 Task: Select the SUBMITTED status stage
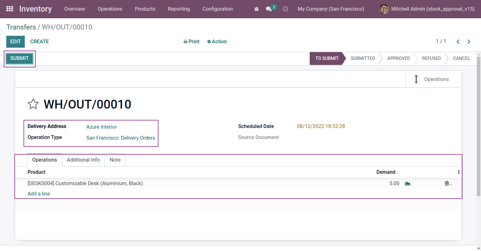(x=363, y=58)
